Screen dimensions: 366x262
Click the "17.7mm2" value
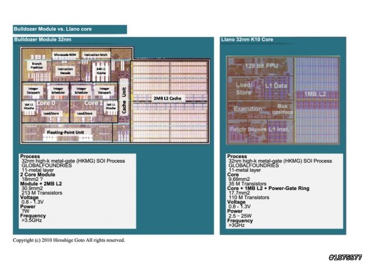(x=239, y=193)
